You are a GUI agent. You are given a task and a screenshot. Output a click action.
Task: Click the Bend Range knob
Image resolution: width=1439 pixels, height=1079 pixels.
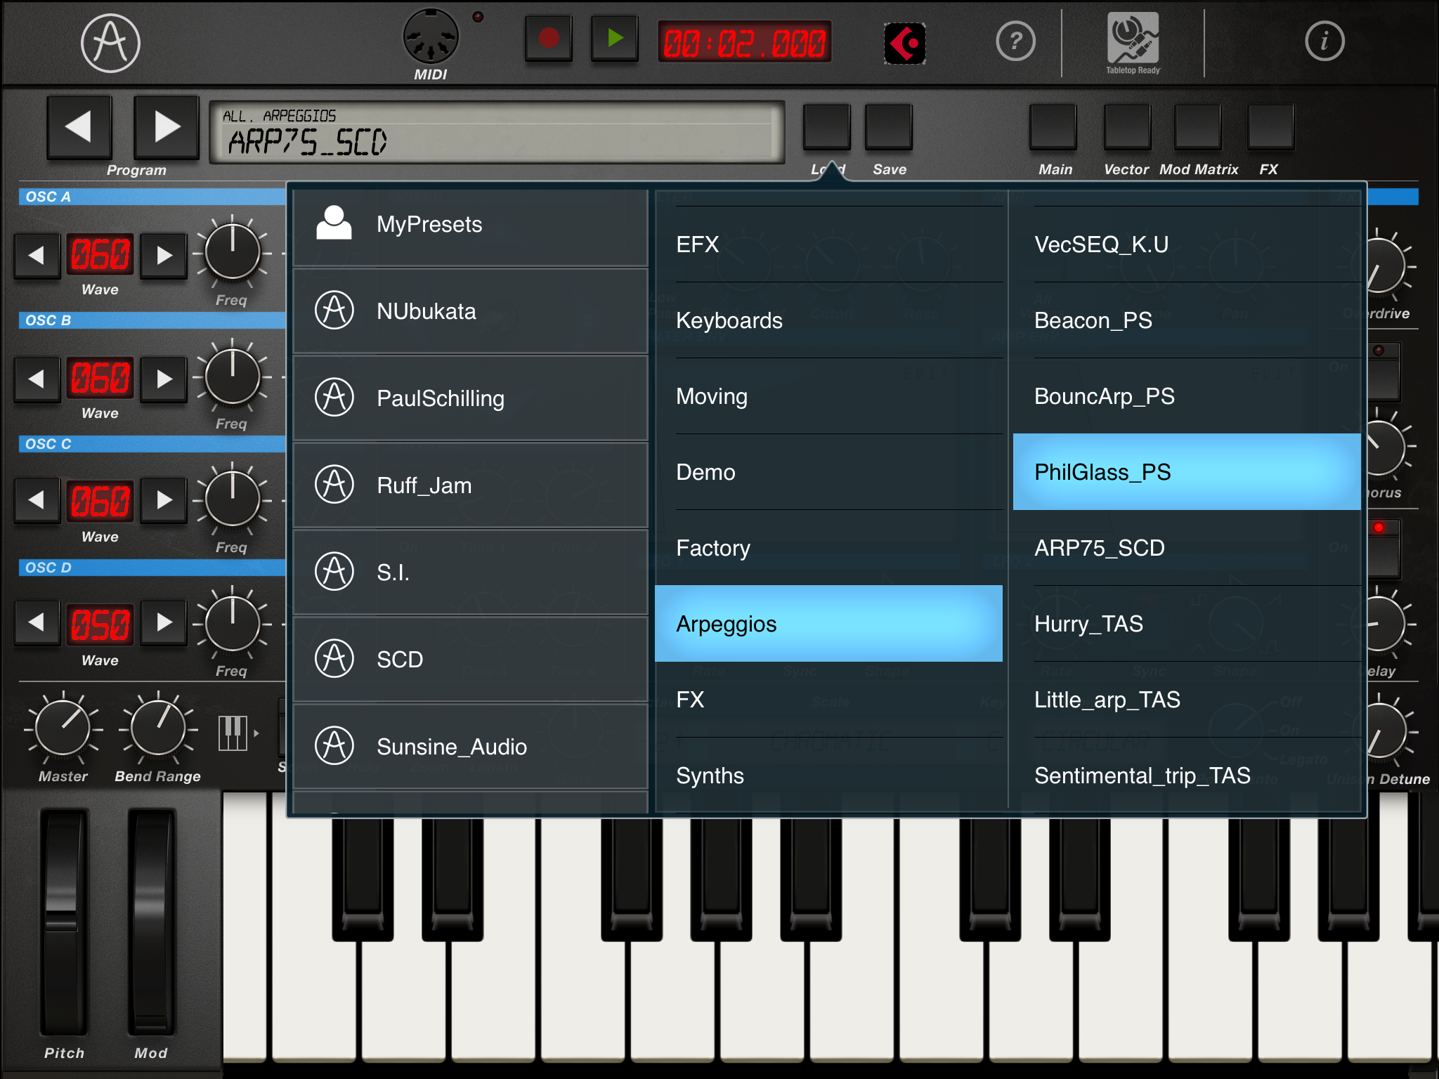click(x=158, y=728)
